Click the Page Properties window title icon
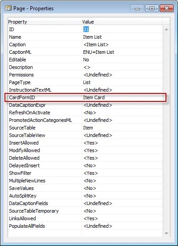 pyautogui.click(x=8, y=8)
